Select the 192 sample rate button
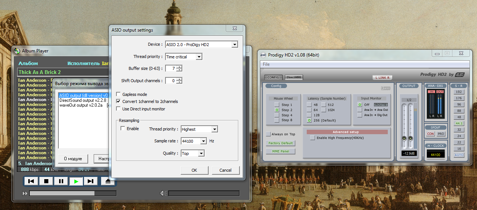 pos(459,92)
